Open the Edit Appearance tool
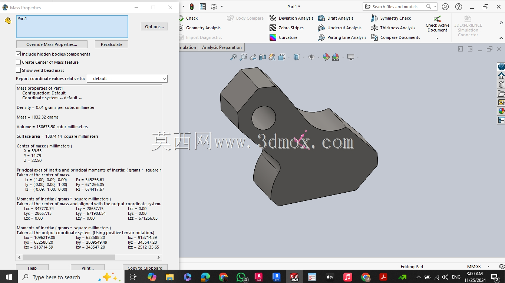 click(326, 57)
